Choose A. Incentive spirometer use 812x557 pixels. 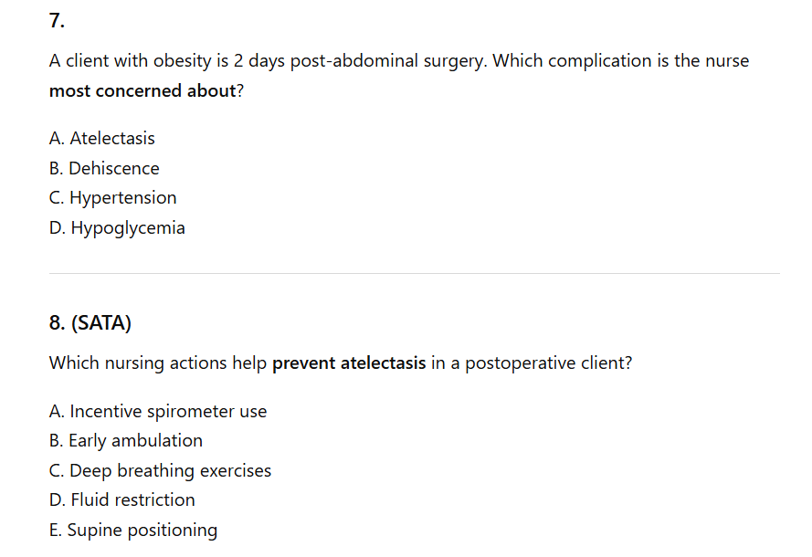[x=158, y=412]
